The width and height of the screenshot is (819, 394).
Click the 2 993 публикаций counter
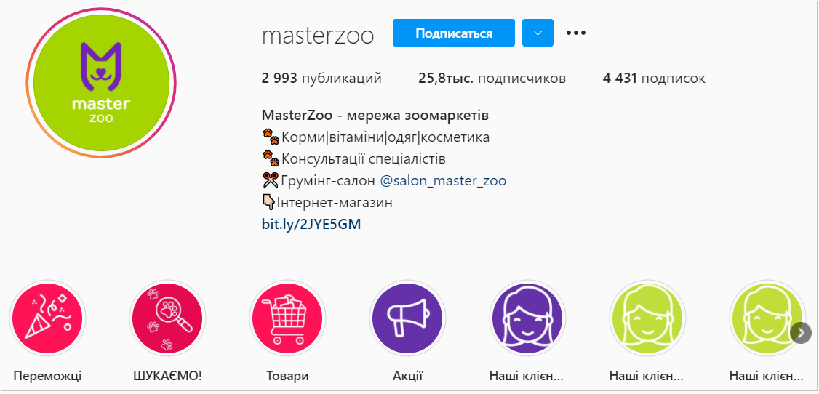pos(321,79)
